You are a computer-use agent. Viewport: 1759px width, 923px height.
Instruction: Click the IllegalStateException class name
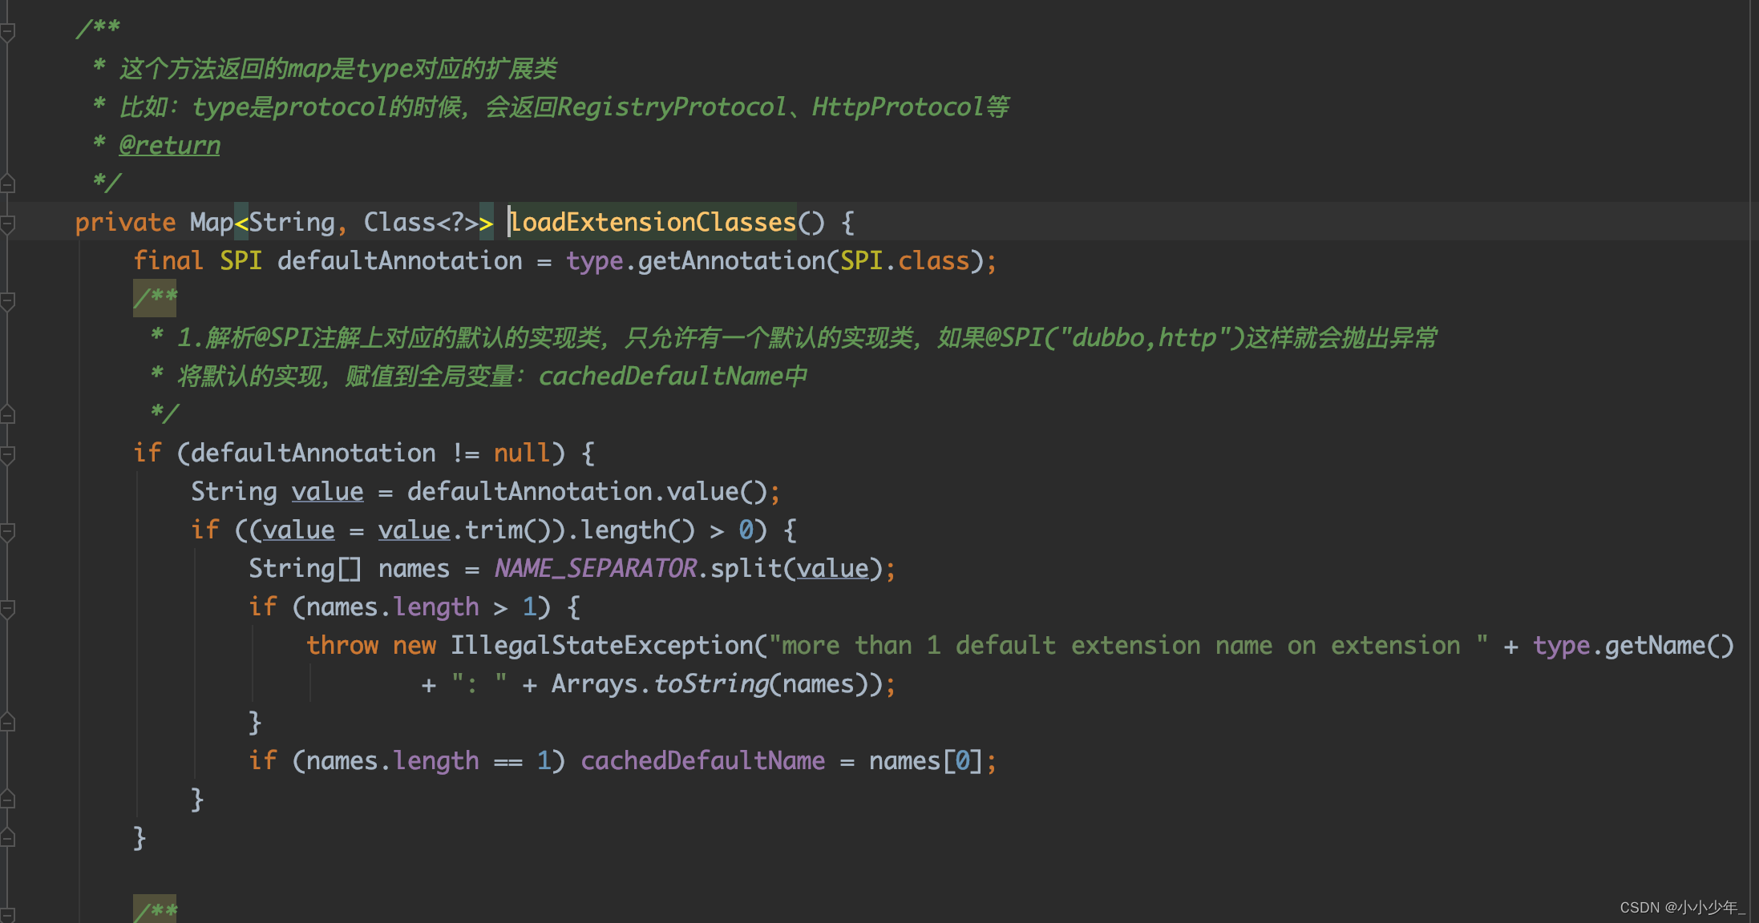(601, 645)
